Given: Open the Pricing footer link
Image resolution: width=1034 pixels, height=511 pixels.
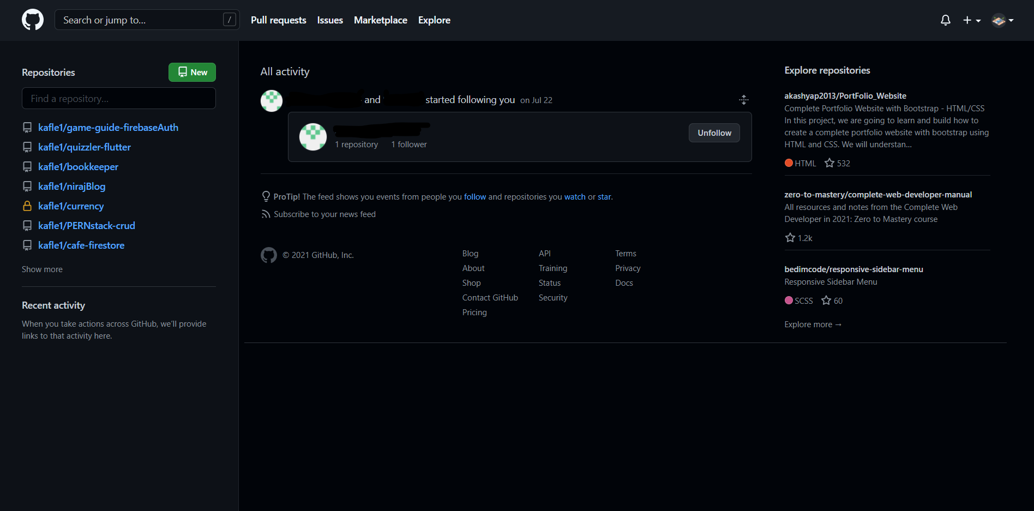Looking at the screenshot, I should click(x=474, y=312).
